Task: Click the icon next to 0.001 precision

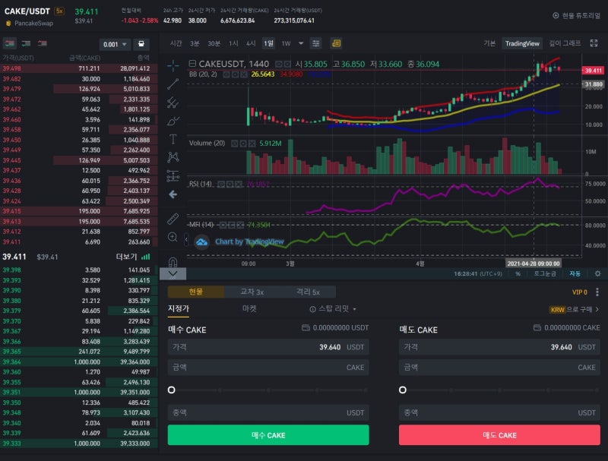Action: 141,44
